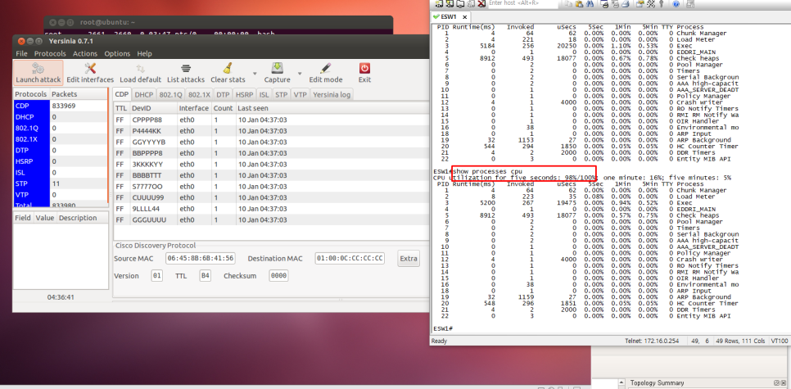Click the Enter host input box
791x389 pixels.
click(x=523, y=3)
